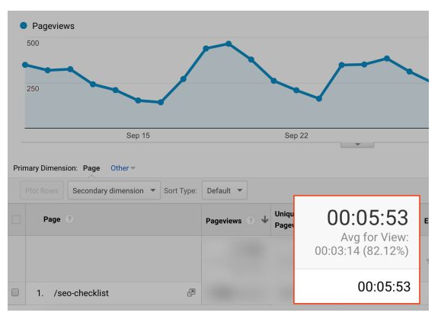The height and width of the screenshot is (319, 441).
Task: Open the Secondary dimension dropdown
Action: (114, 190)
